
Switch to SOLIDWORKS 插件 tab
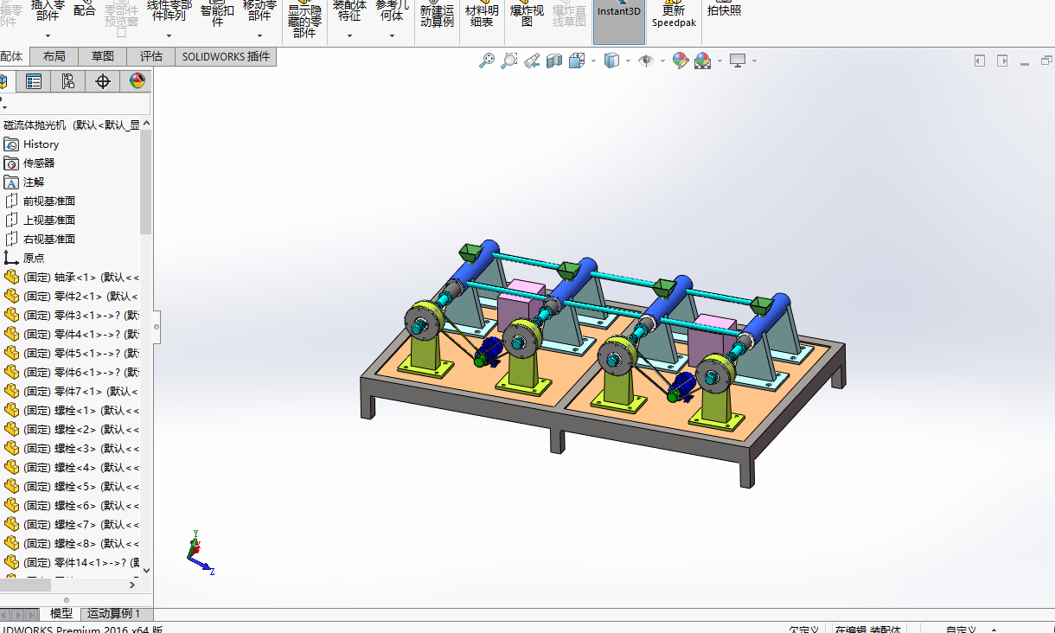point(226,56)
